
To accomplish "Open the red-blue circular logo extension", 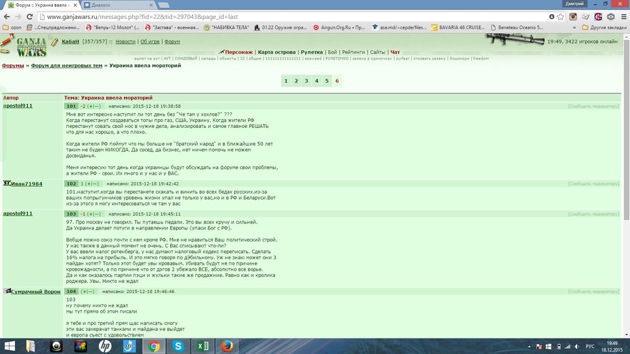I will [598, 16].
